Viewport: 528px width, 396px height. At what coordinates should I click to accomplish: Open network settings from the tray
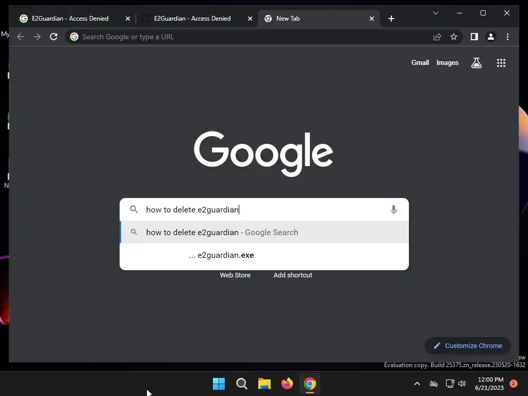click(x=450, y=384)
